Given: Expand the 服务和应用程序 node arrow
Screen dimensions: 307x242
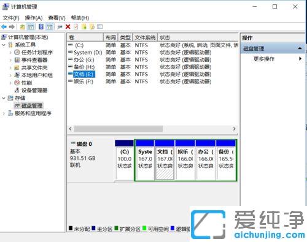Looking at the screenshot, I should [x=4, y=113].
